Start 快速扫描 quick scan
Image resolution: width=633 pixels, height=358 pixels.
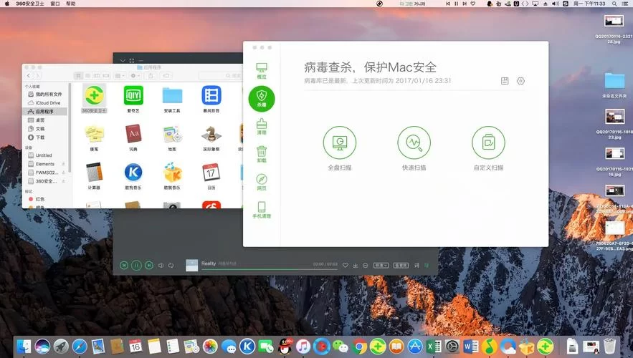pyautogui.click(x=414, y=142)
